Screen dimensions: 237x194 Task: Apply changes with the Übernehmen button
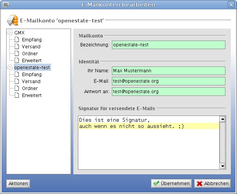tap(171, 184)
